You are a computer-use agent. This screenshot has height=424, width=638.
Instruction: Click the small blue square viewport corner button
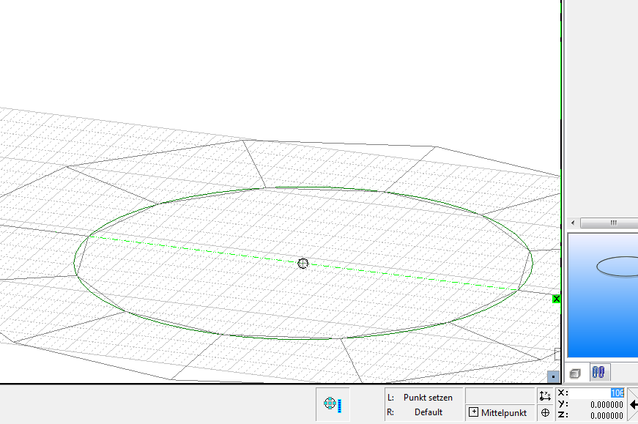tap(553, 377)
